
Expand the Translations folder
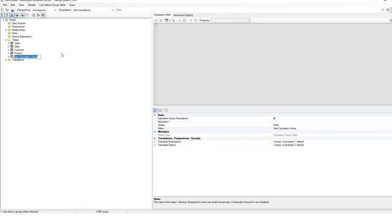pyautogui.click(x=6, y=60)
